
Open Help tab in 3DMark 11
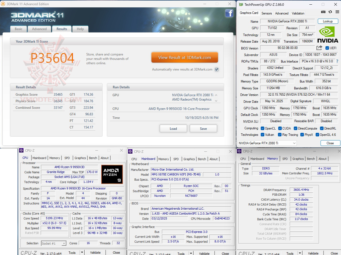[x=80, y=29]
